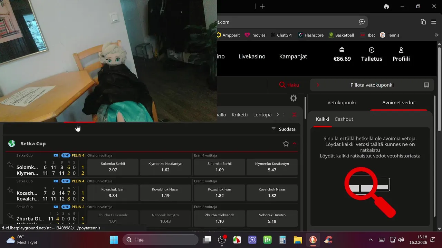The width and height of the screenshot is (442, 248).
Task: Open the Livekasino menu item
Action: pos(252,56)
